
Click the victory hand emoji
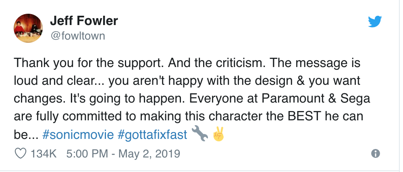click(218, 134)
